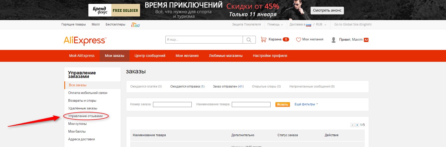Click the Номер заказа input field

click(172, 105)
